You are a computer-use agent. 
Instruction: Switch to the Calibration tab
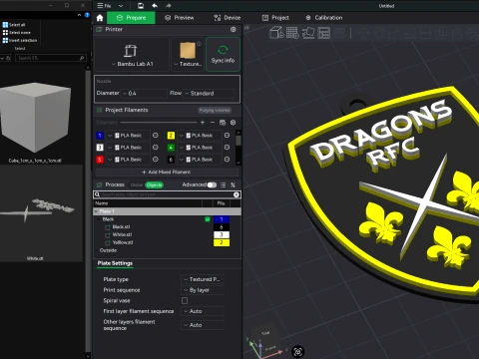click(x=324, y=18)
